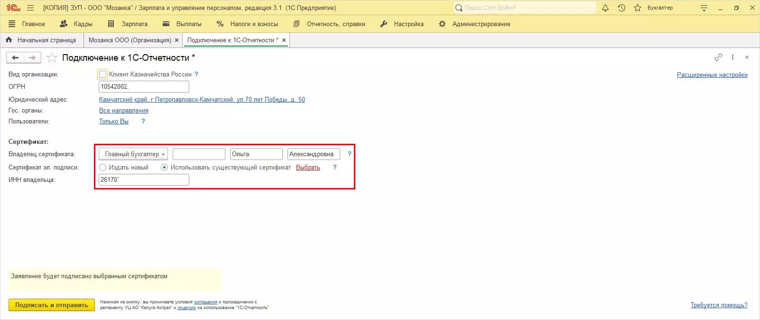Select the Издать новый radio option

coord(102,168)
